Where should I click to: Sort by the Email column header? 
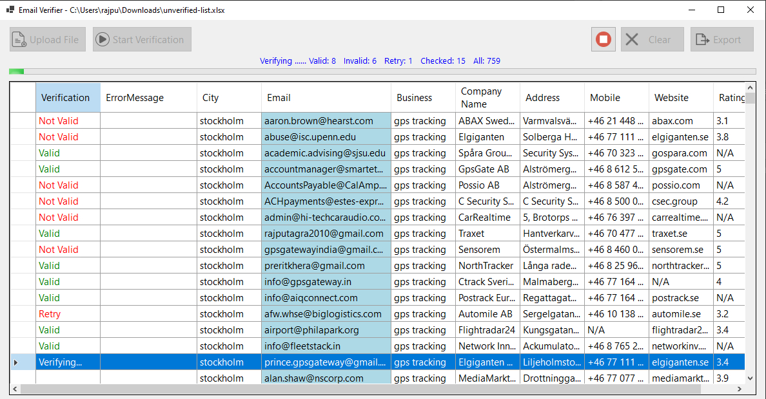(x=326, y=98)
